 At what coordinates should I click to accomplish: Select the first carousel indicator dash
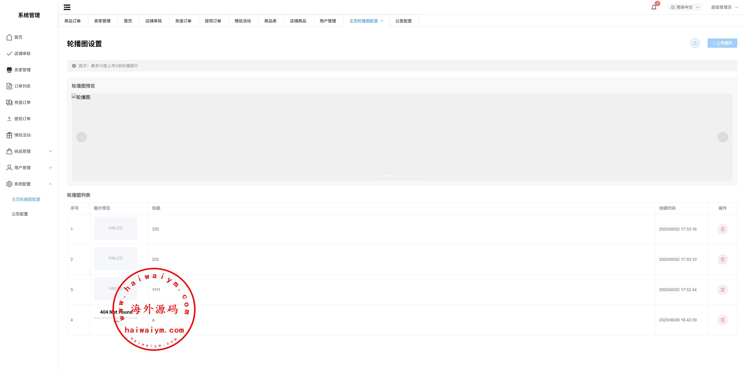click(x=385, y=176)
